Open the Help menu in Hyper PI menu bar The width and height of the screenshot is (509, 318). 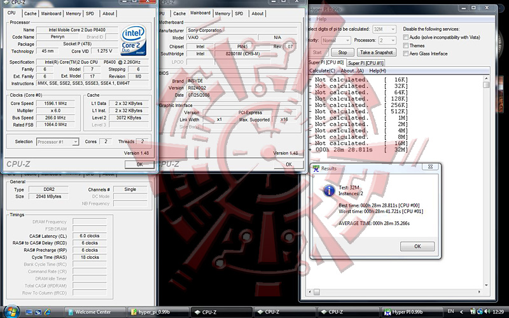(321, 19)
